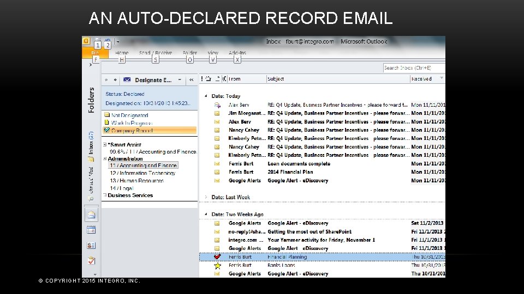Click envelope icon of integro.com Yammer email

click(x=217, y=240)
